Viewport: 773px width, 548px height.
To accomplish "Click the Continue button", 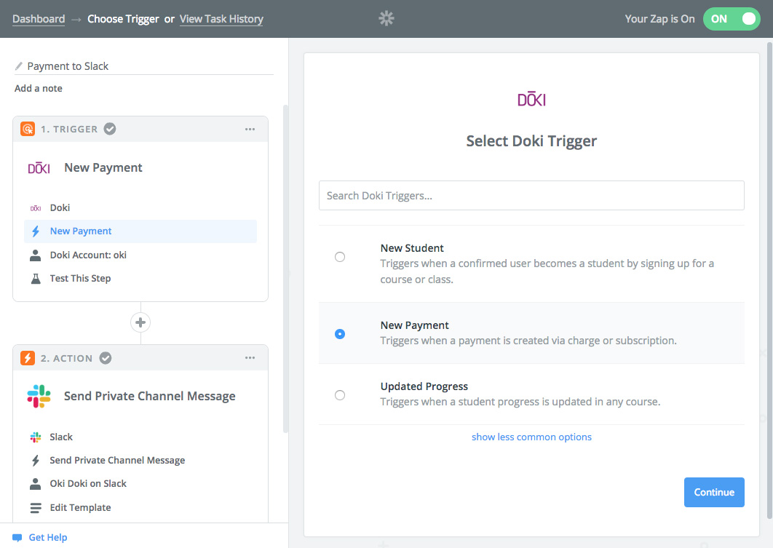I will pyautogui.click(x=714, y=492).
